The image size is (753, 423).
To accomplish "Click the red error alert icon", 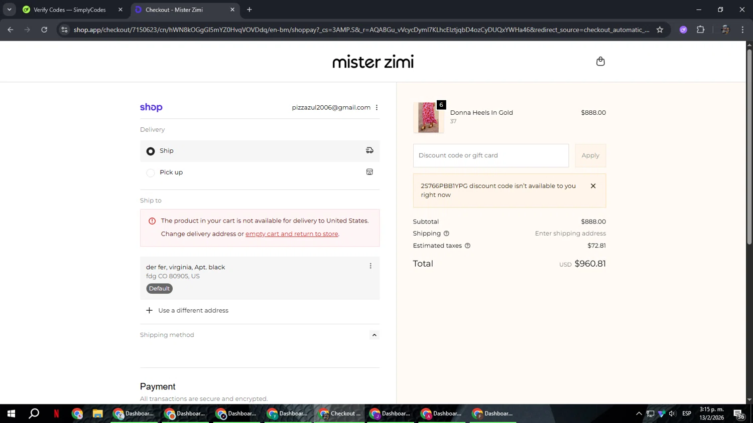I will pyautogui.click(x=152, y=221).
